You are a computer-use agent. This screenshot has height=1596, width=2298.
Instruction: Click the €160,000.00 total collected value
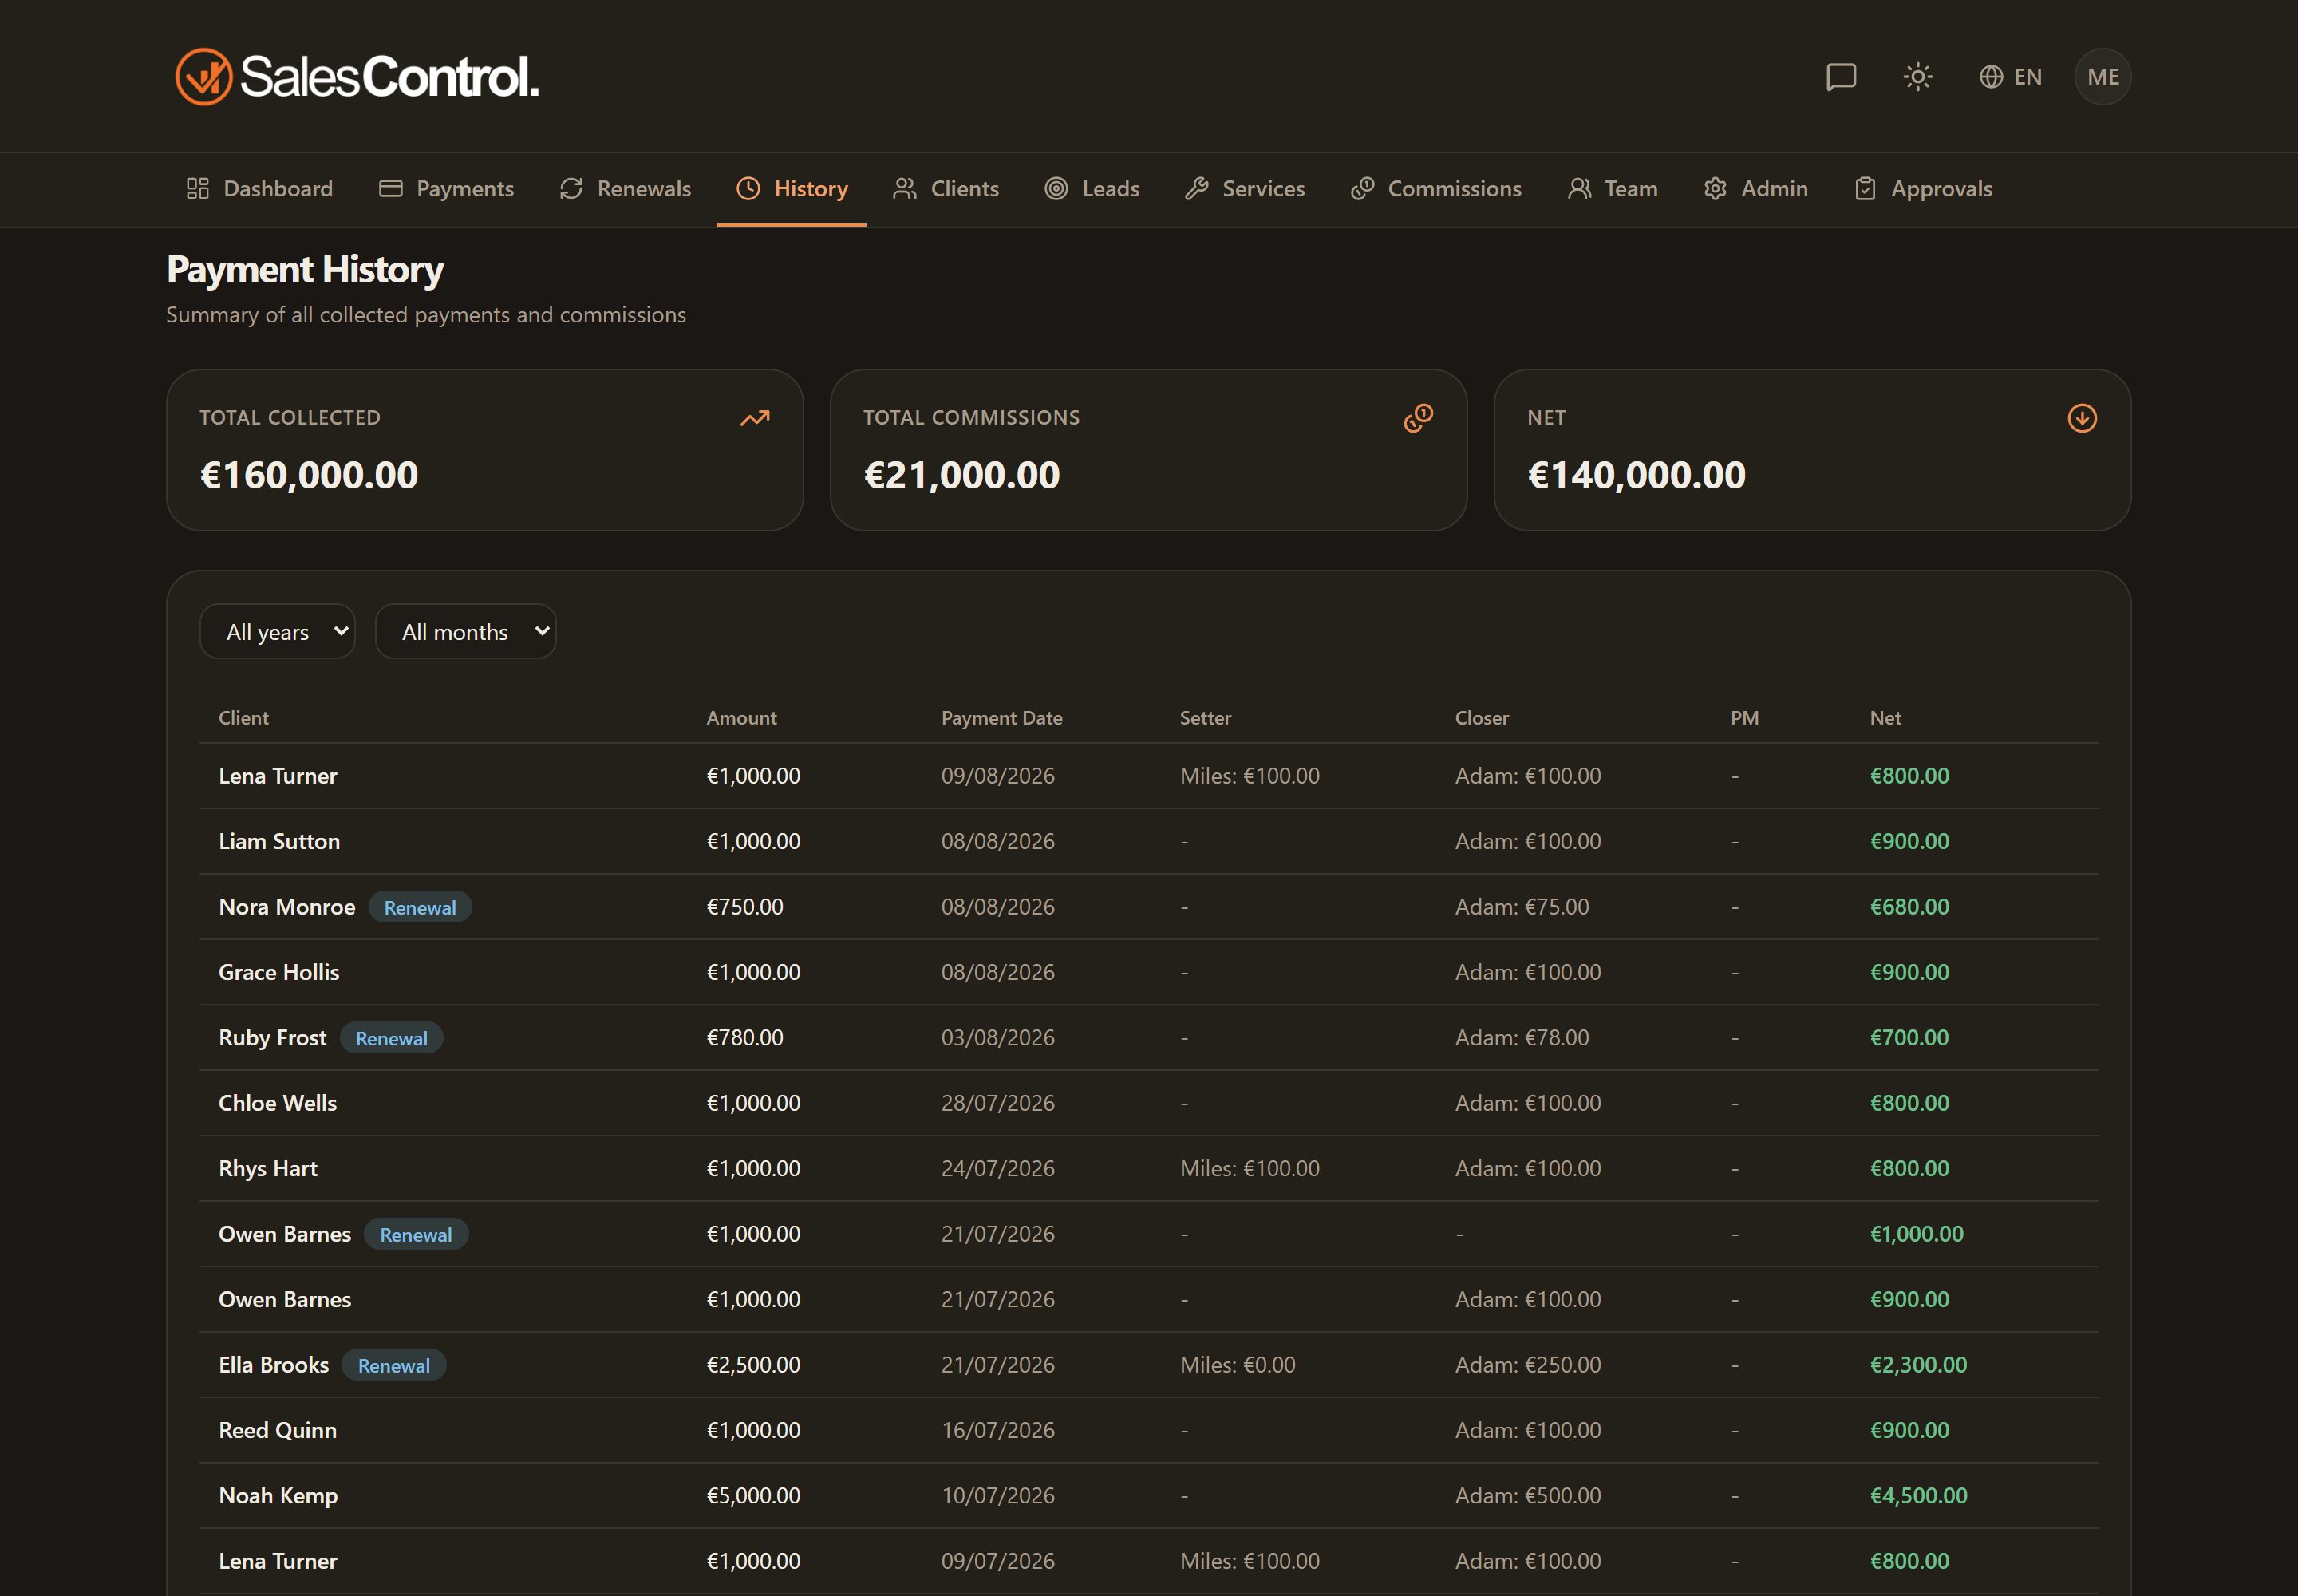[x=310, y=475]
